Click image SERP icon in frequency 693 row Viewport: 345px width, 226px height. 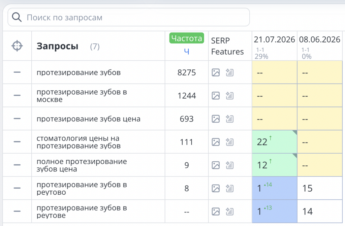tap(216, 119)
